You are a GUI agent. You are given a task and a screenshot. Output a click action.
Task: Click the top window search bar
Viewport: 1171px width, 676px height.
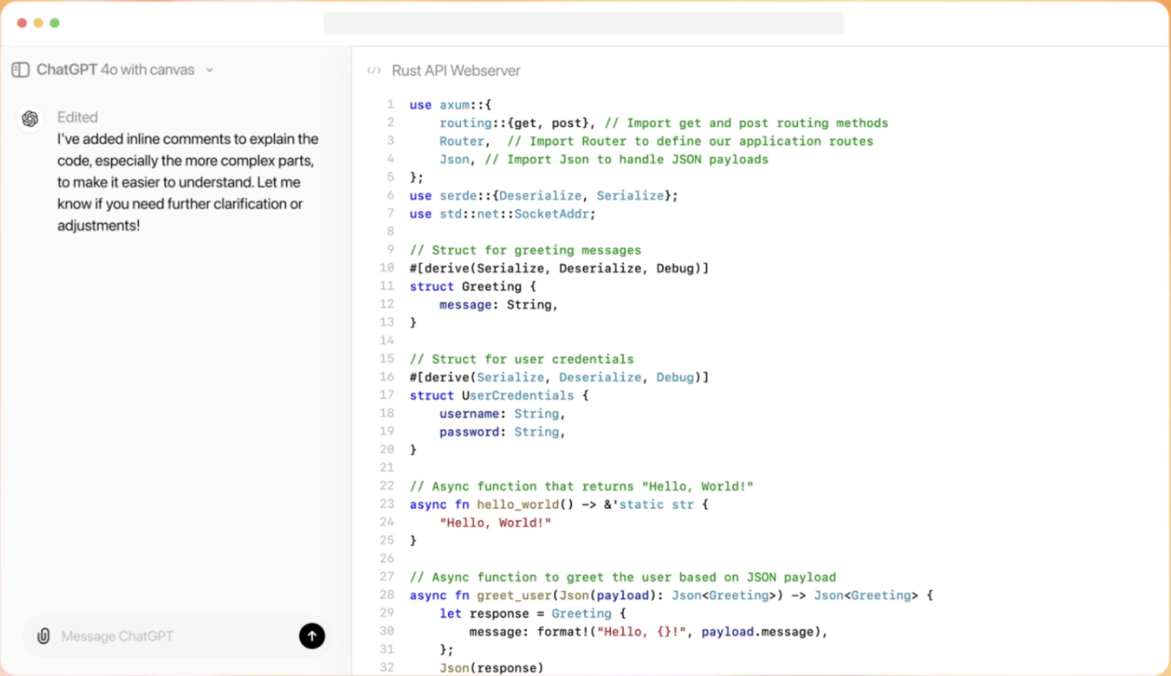pyautogui.click(x=583, y=22)
